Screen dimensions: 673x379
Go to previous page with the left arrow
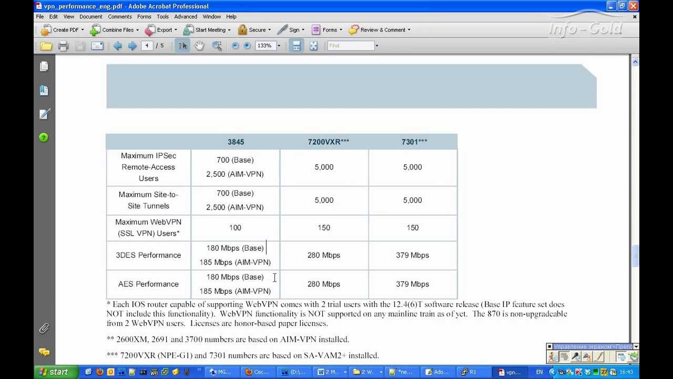pos(117,46)
